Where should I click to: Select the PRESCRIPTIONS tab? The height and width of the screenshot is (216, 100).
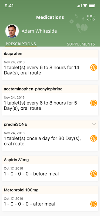(x=21, y=44)
